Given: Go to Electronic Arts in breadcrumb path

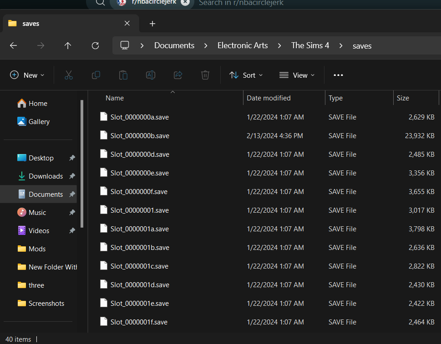Looking at the screenshot, I should tap(243, 45).
